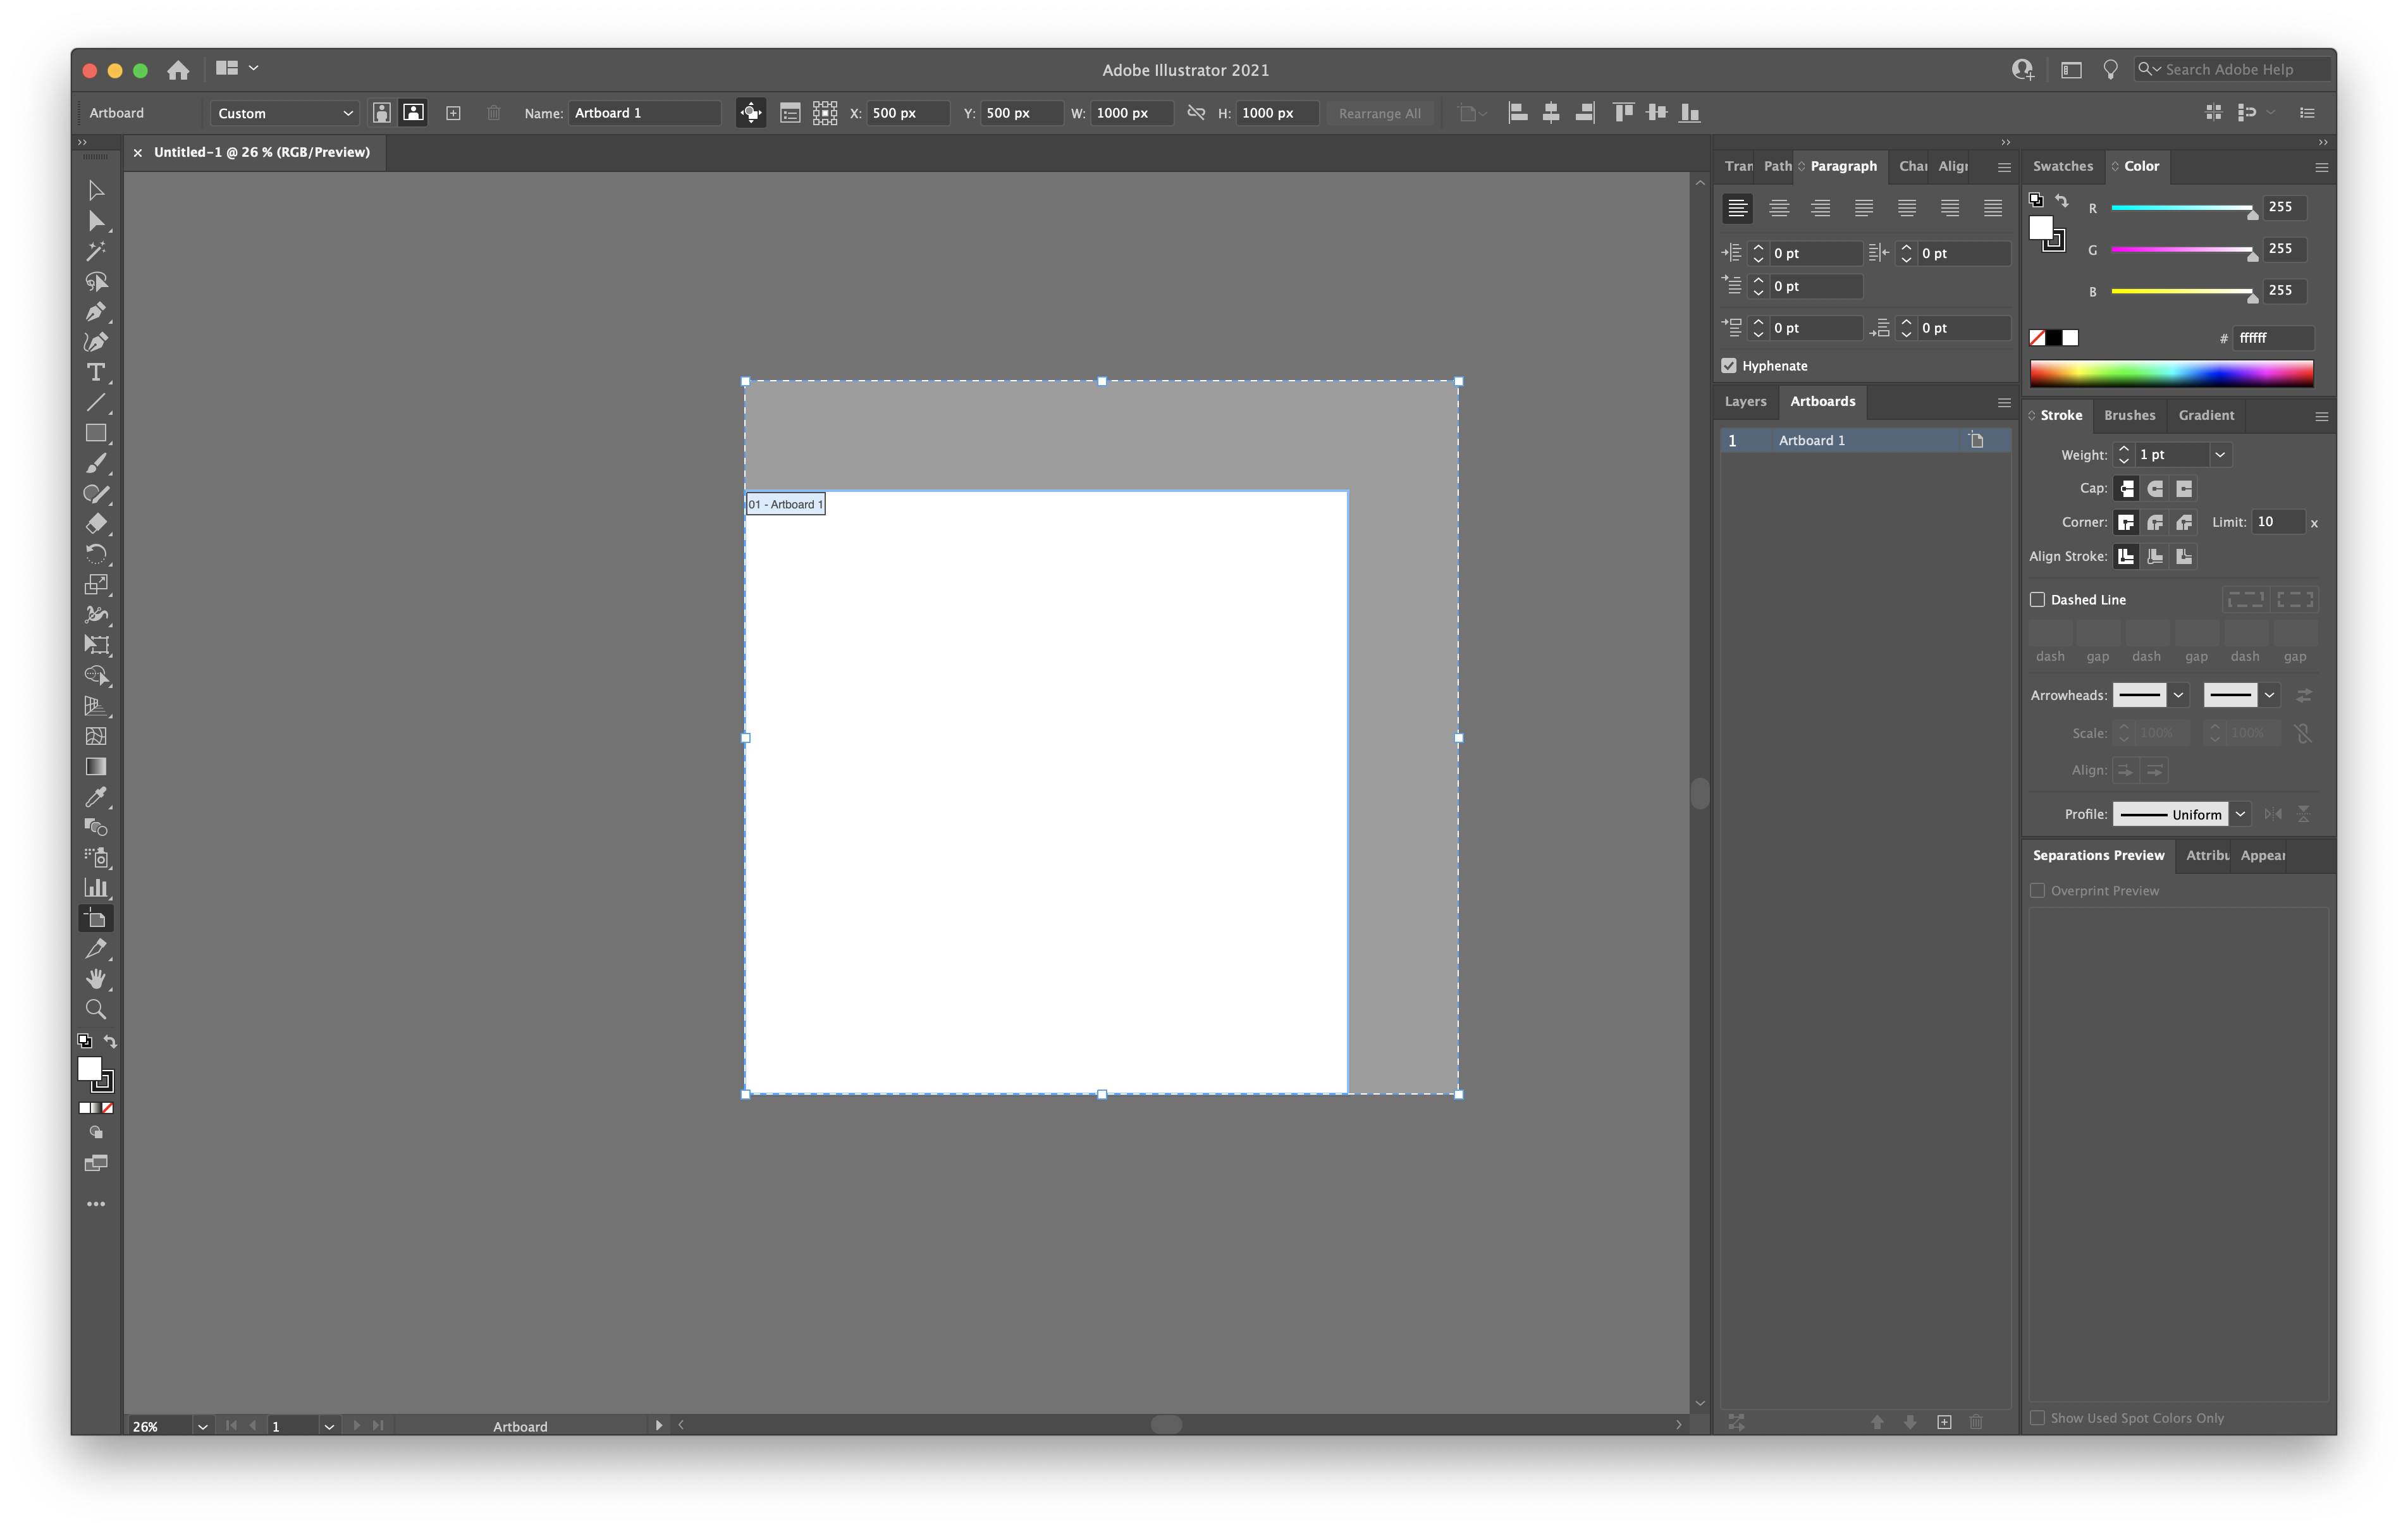This screenshot has height=1529, width=2408.
Task: Switch to the Layers tab
Action: (x=1745, y=401)
